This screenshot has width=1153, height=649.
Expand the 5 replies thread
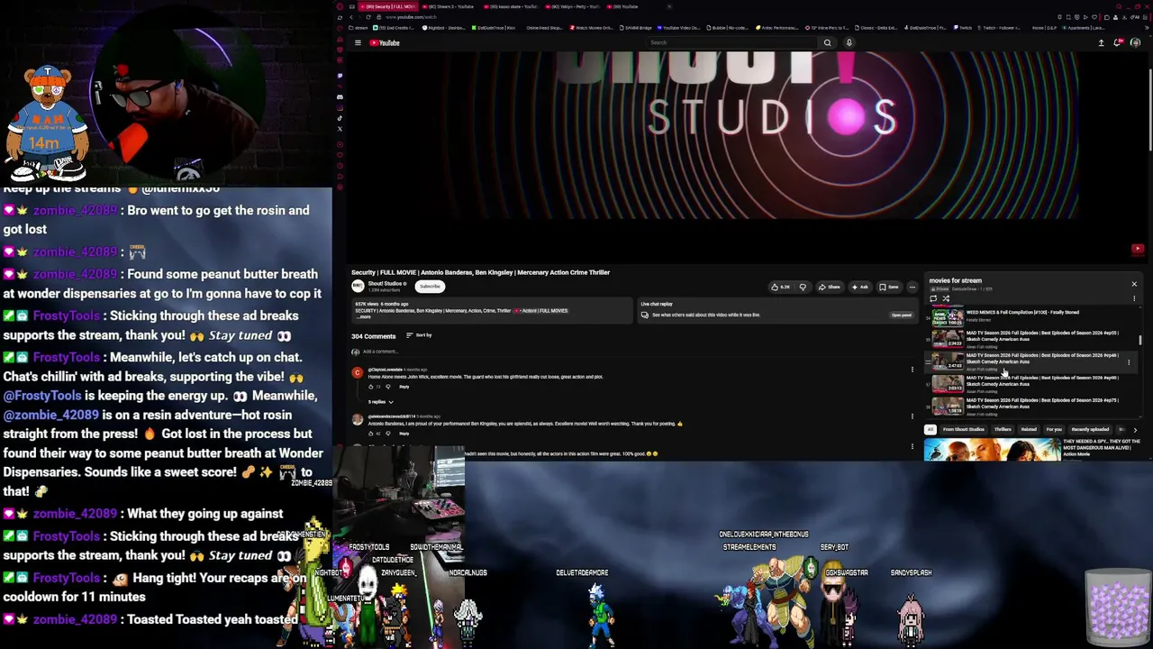click(x=381, y=402)
